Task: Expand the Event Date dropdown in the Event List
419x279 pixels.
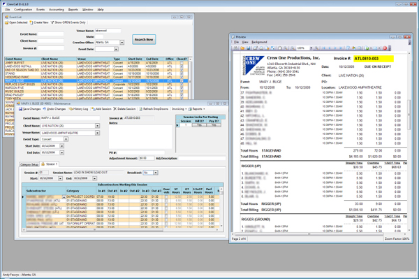Action: pos(116,49)
